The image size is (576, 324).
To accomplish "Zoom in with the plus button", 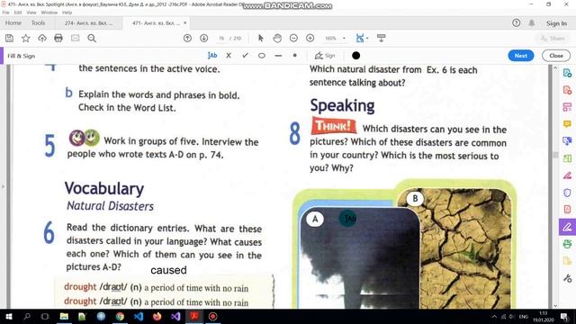I will click(310, 38).
